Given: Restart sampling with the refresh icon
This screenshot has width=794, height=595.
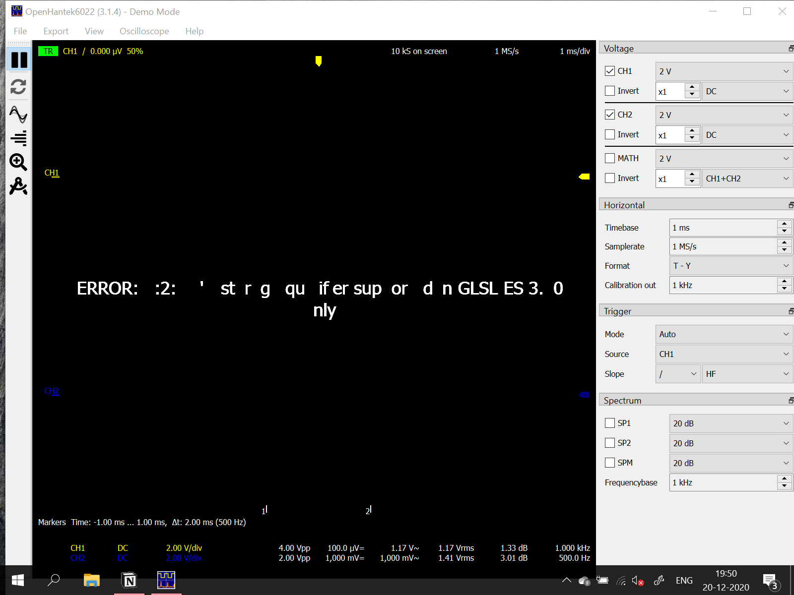Looking at the screenshot, I should click(18, 87).
